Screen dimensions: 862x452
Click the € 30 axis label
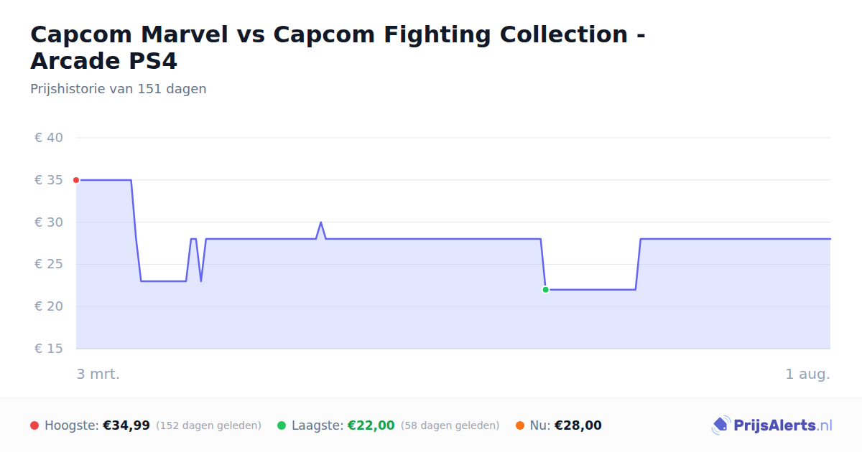(x=49, y=222)
